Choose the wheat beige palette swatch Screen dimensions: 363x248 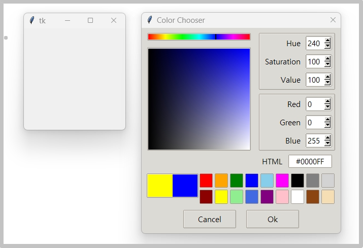click(328, 197)
